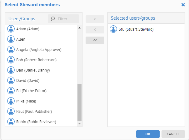Click the magnifier icon in Filter box
The height and width of the screenshot is (140, 189).
click(x=53, y=19)
